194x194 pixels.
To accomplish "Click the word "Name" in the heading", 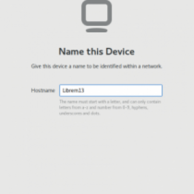I will [x=71, y=52].
